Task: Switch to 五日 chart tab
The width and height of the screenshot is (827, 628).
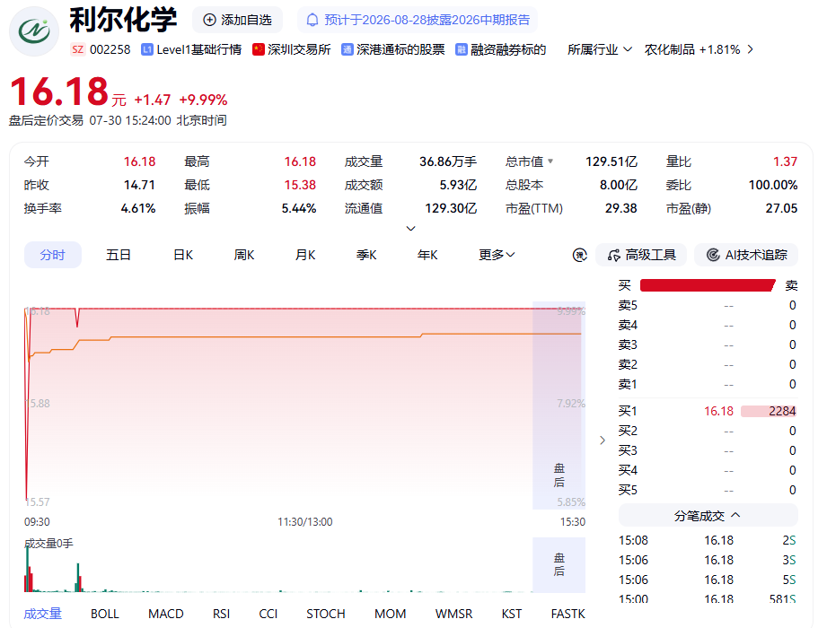Action: click(x=119, y=255)
